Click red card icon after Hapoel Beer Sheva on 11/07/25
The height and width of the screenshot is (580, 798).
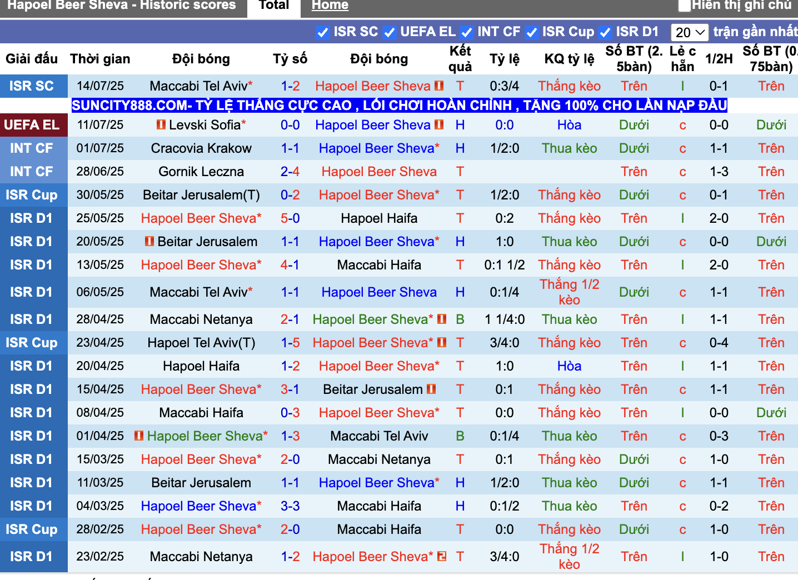point(439,125)
